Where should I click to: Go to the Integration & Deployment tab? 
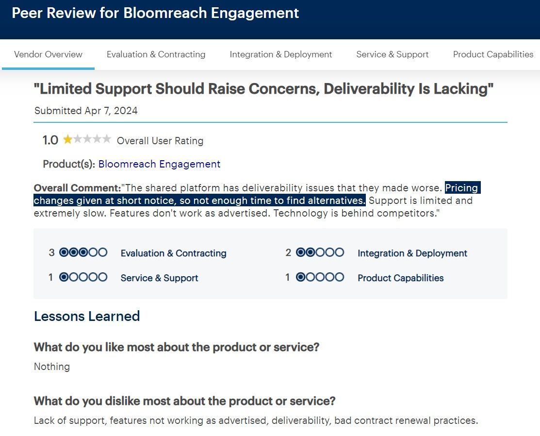tap(281, 54)
